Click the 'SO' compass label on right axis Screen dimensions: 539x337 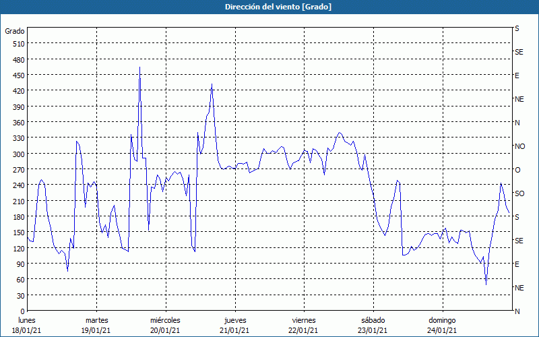click(x=519, y=193)
